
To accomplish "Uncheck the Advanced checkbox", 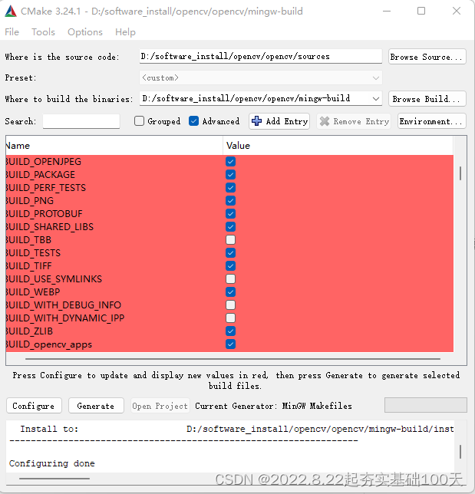I will coord(193,121).
